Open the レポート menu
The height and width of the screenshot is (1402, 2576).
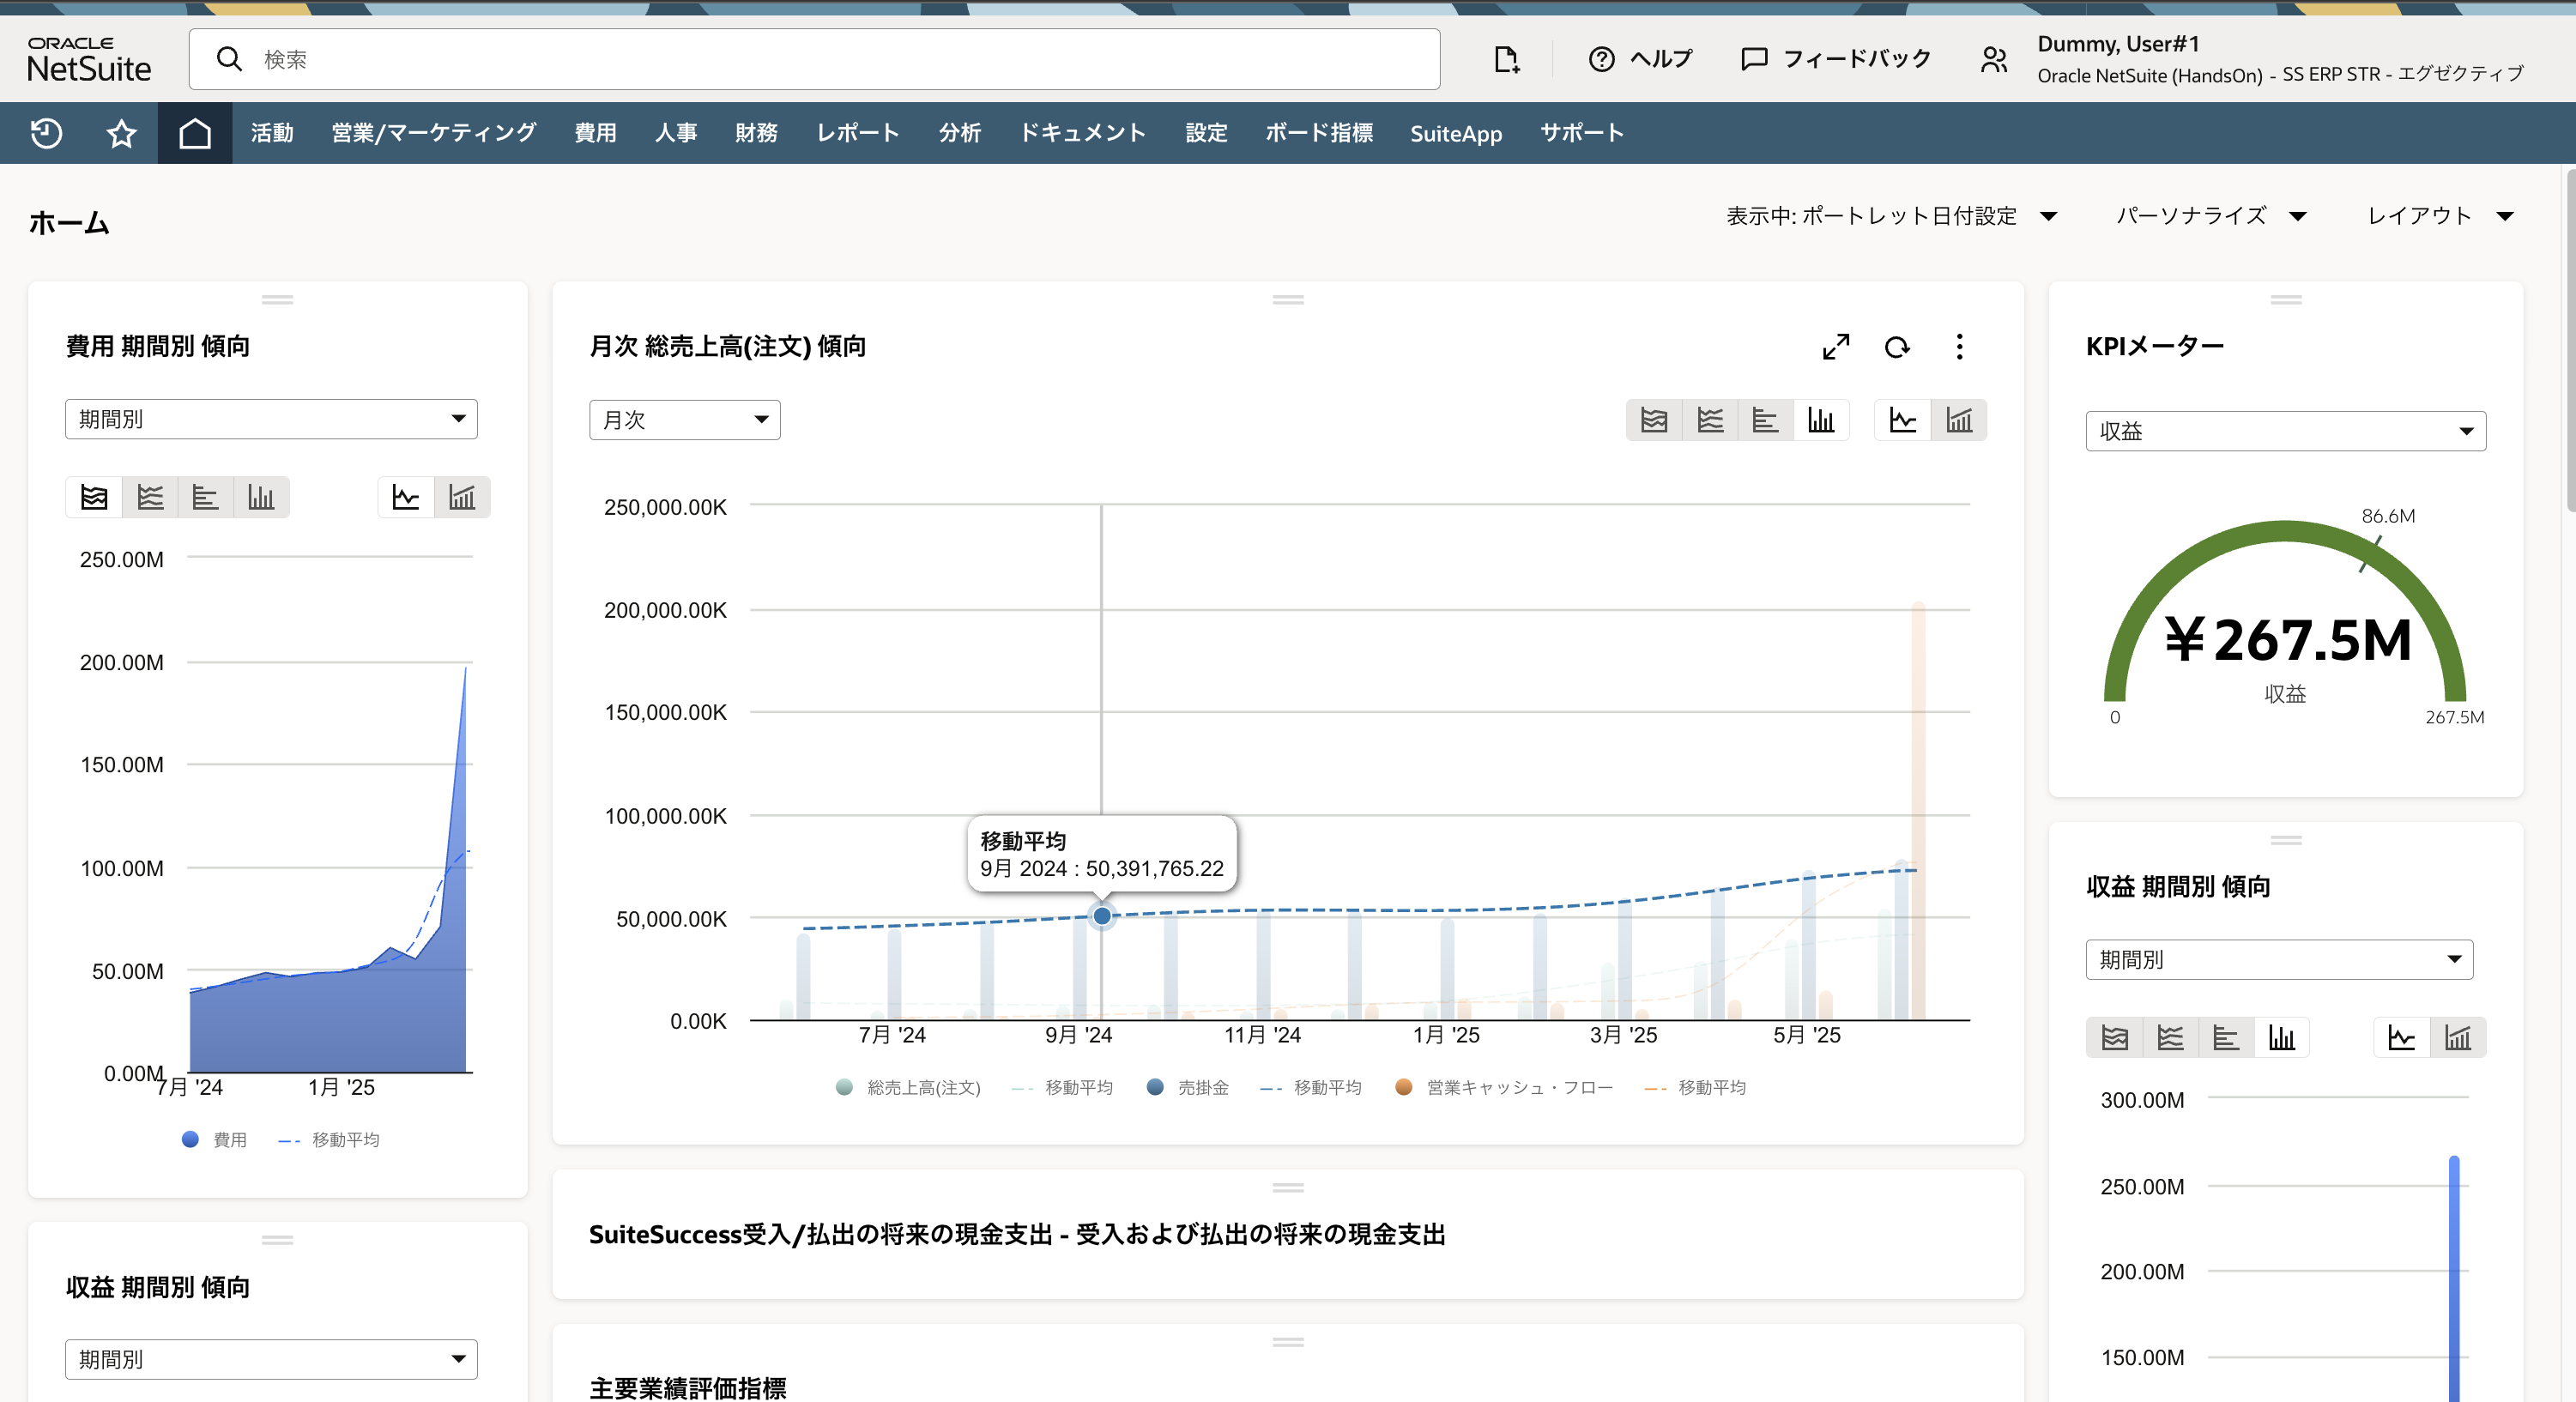(857, 133)
